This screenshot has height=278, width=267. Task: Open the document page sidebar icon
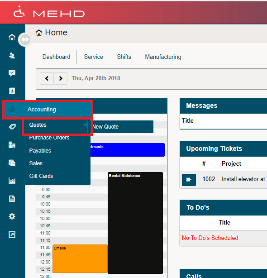tap(12, 199)
